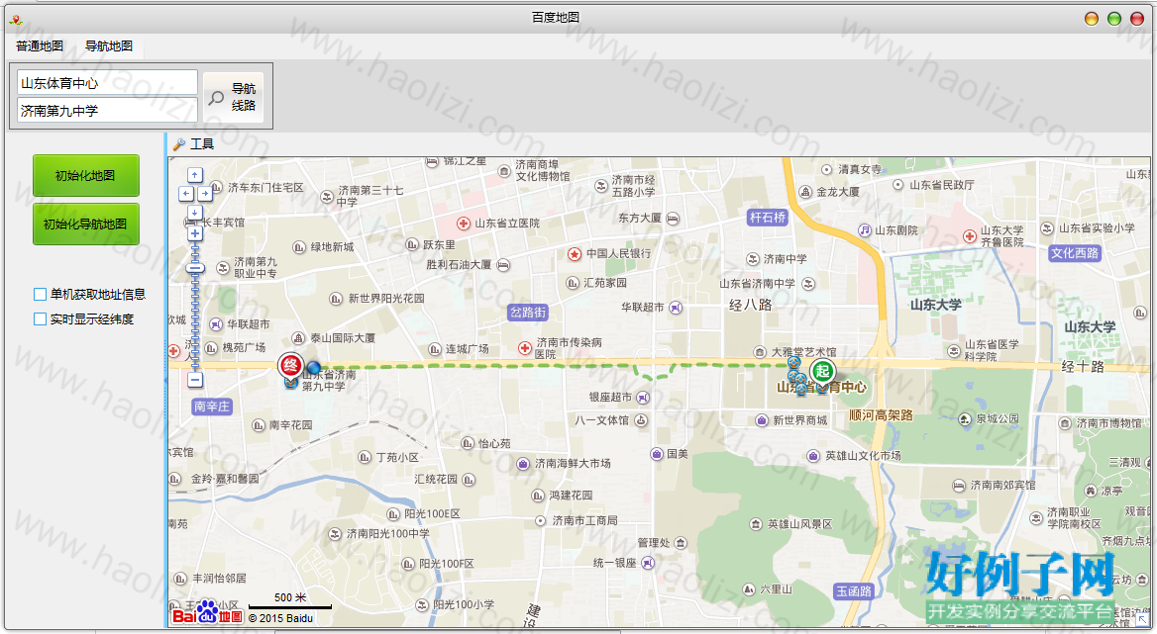The image size is (1157, 634).
Task: Click the 山东省立医院 hospital icon
Action: [464, 224]
